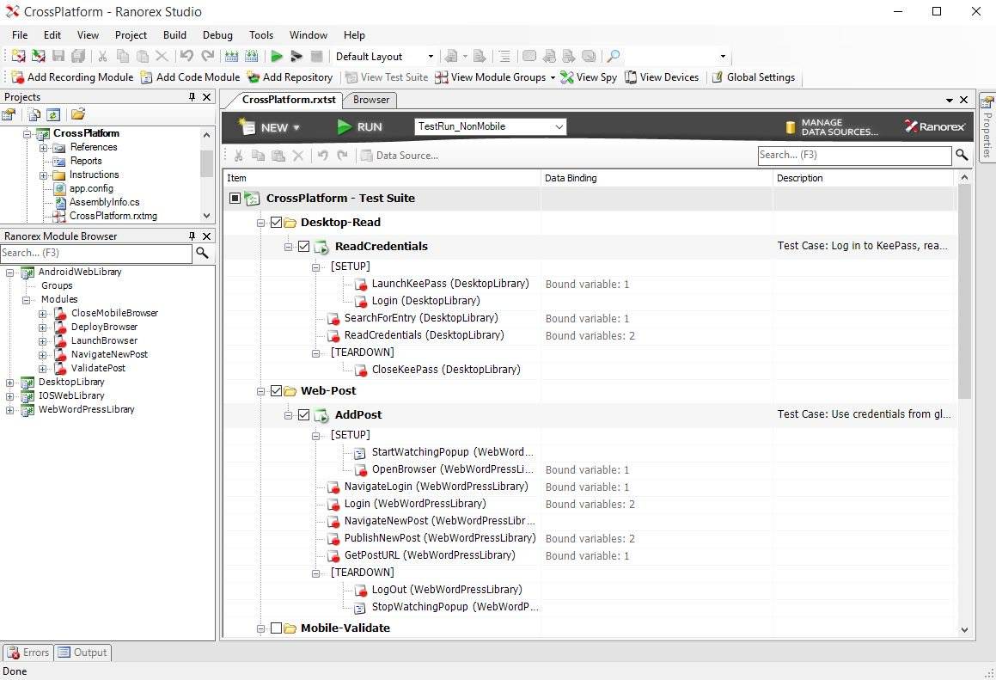Click the Add Repository icon
The width and height of the screenshot is (996, 680).
254,77
